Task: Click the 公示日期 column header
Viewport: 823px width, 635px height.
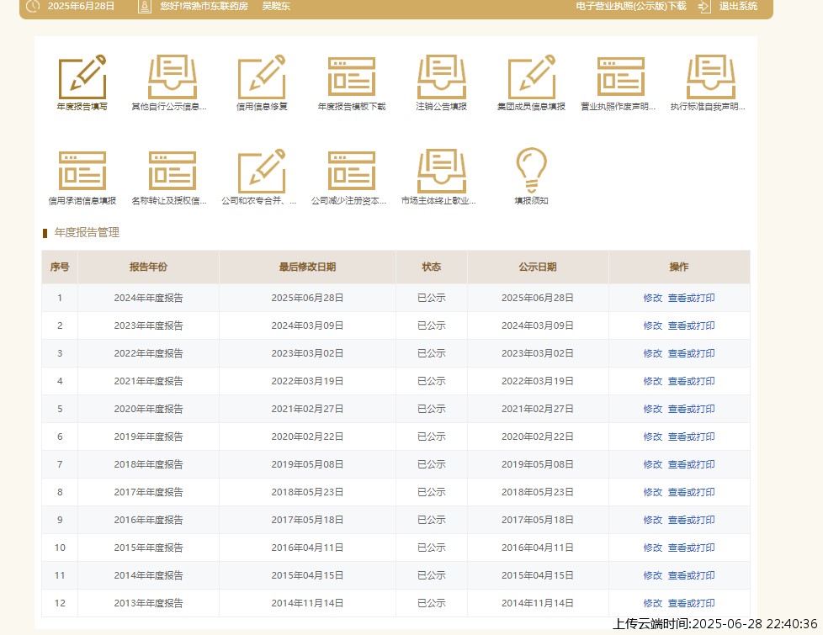Action: point(538,267)
